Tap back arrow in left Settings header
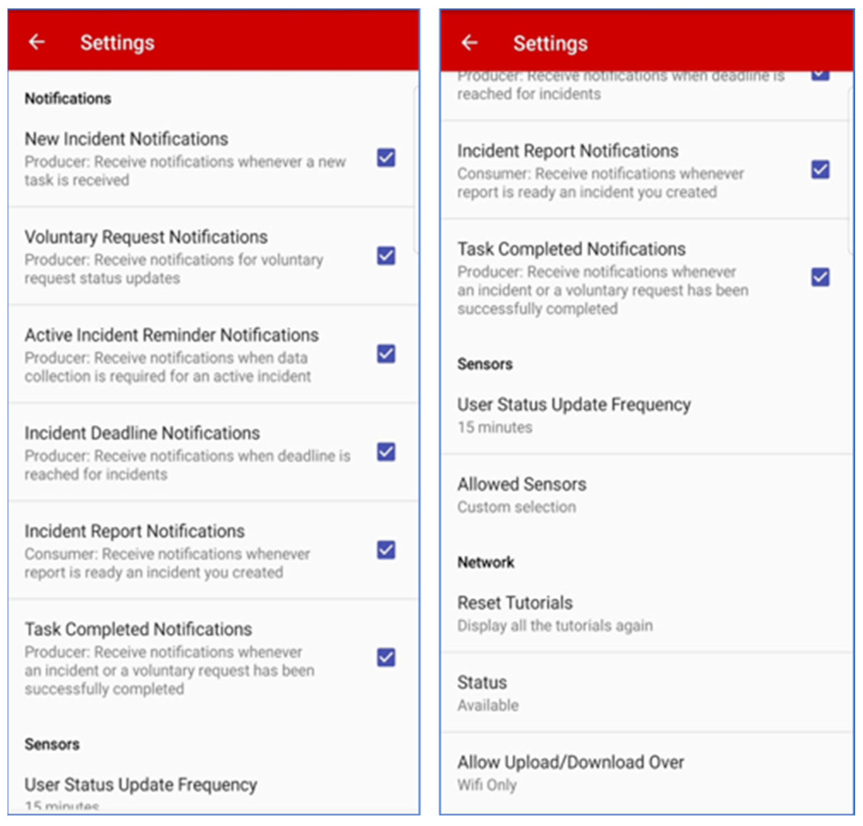Viewport: 863px width, 826px height. coord(37,42)
